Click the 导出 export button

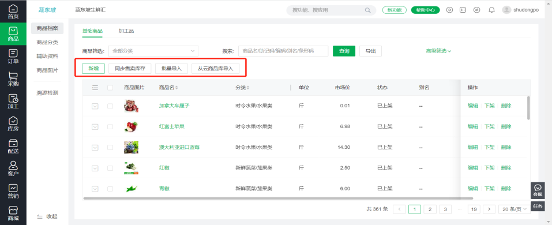[370, 51]
